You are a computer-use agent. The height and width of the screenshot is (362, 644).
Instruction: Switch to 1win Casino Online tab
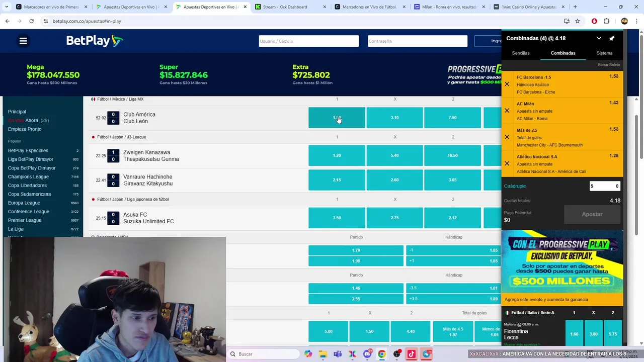(528, 7)
